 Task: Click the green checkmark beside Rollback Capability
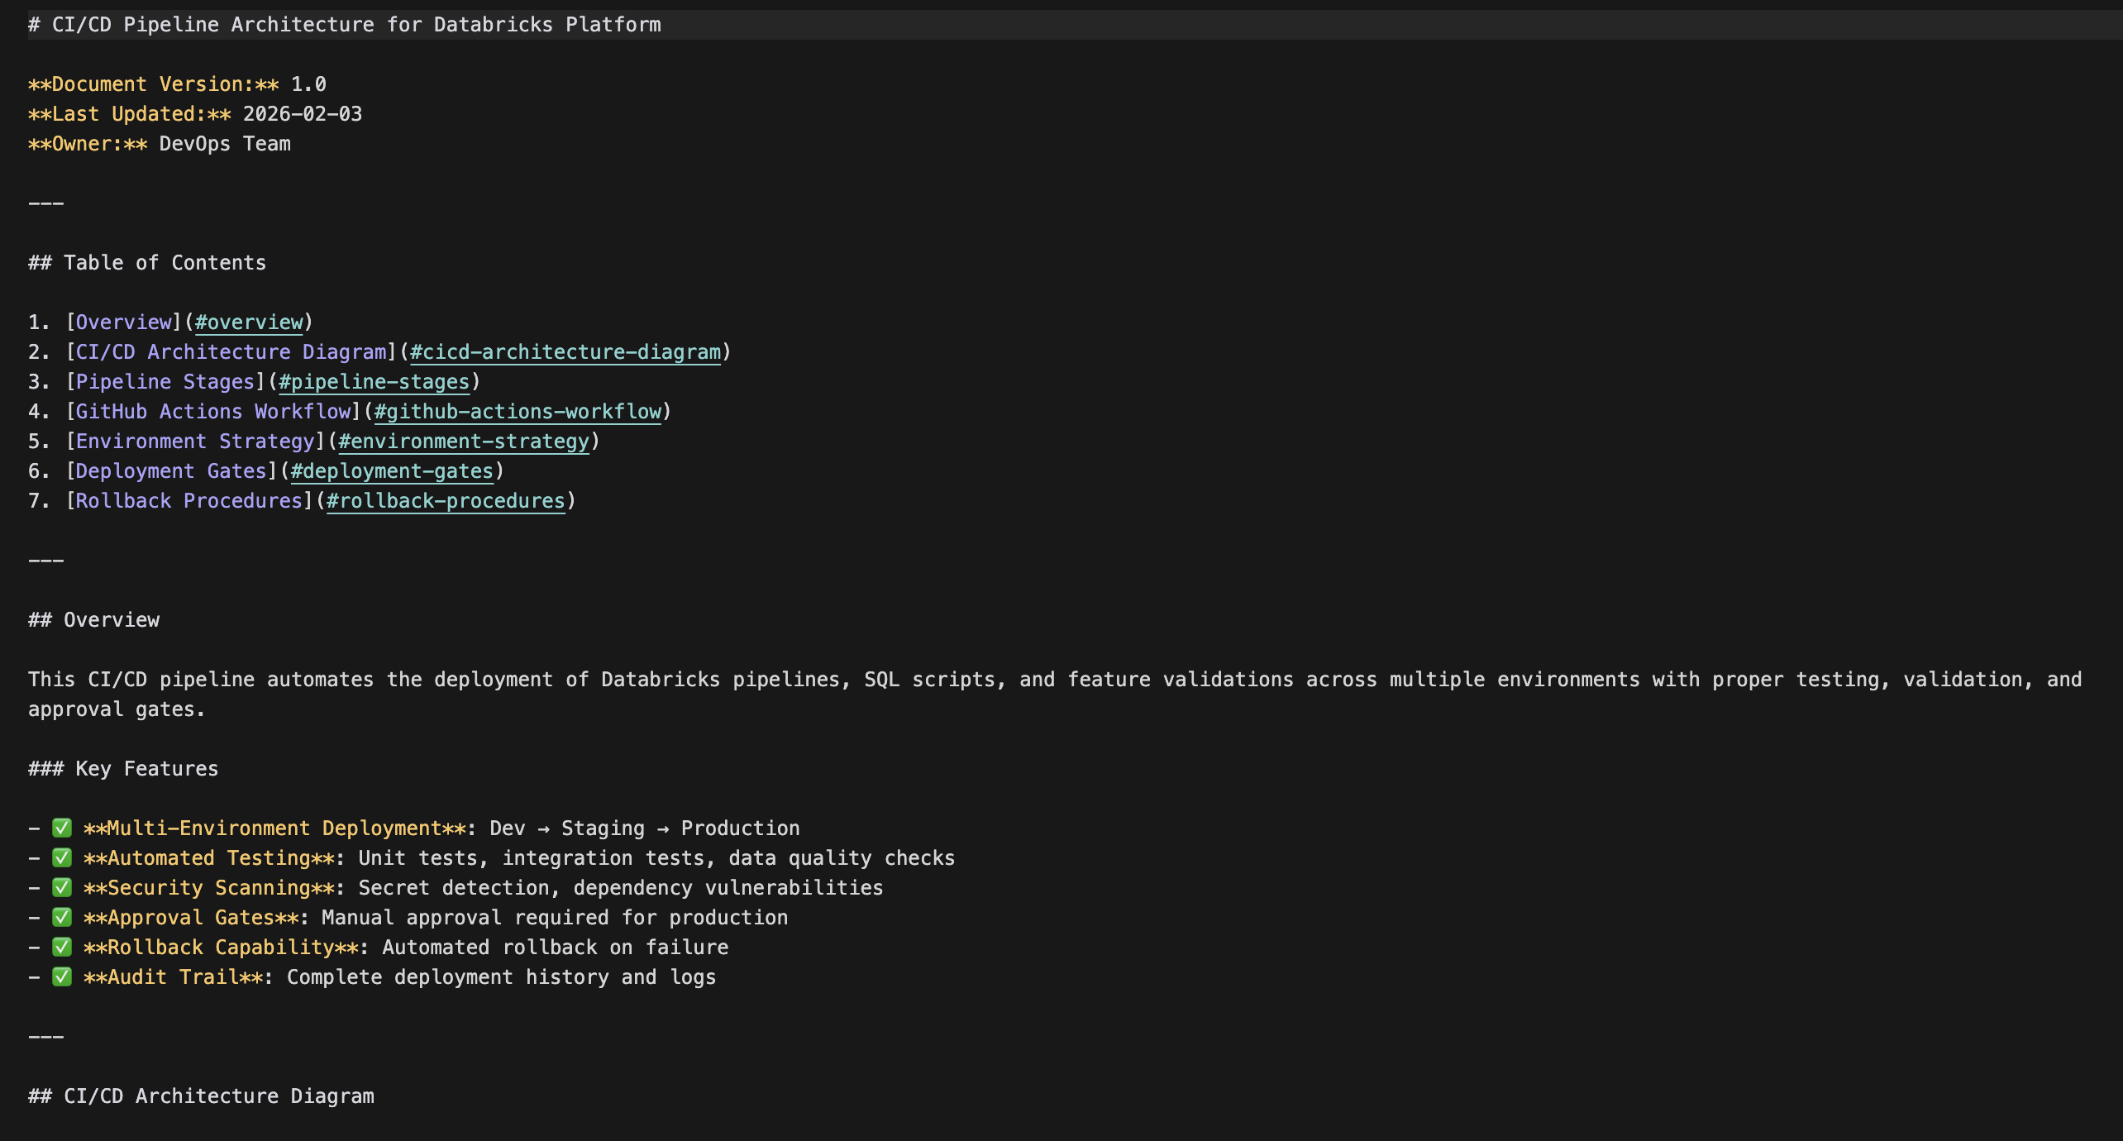[62, 948]
